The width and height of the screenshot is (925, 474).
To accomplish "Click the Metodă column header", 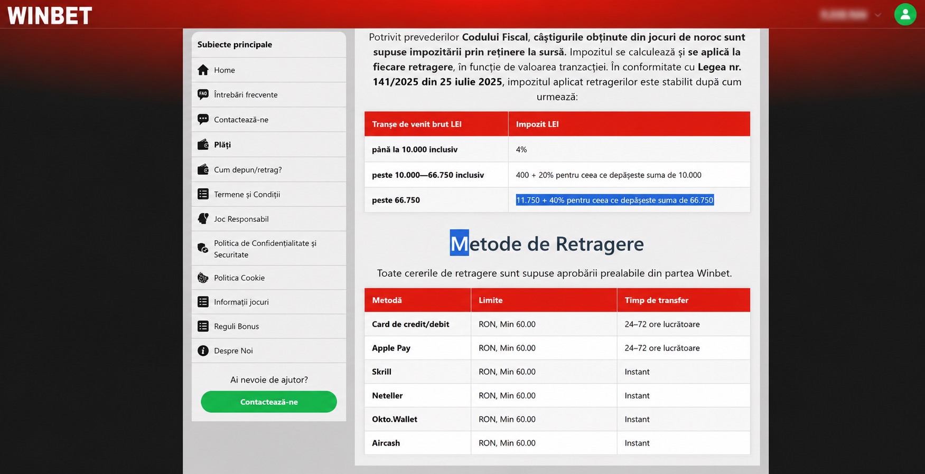I will (418, 300).
